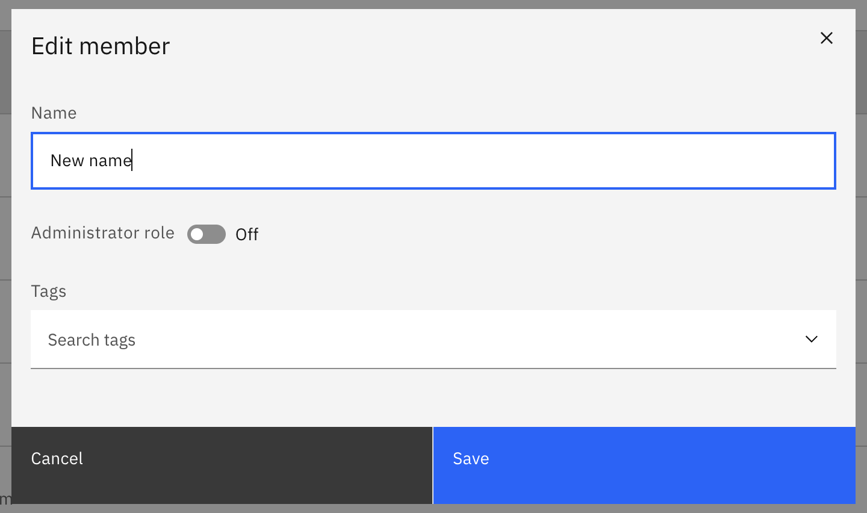The height and width of the screenshot is (513, 867).
Task: Click the Edit member dialog title
Action: 100,45
